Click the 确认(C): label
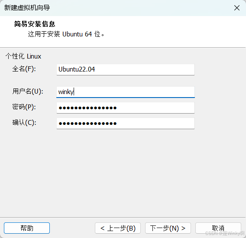The image size is (246, 238). tap(24, 123)
